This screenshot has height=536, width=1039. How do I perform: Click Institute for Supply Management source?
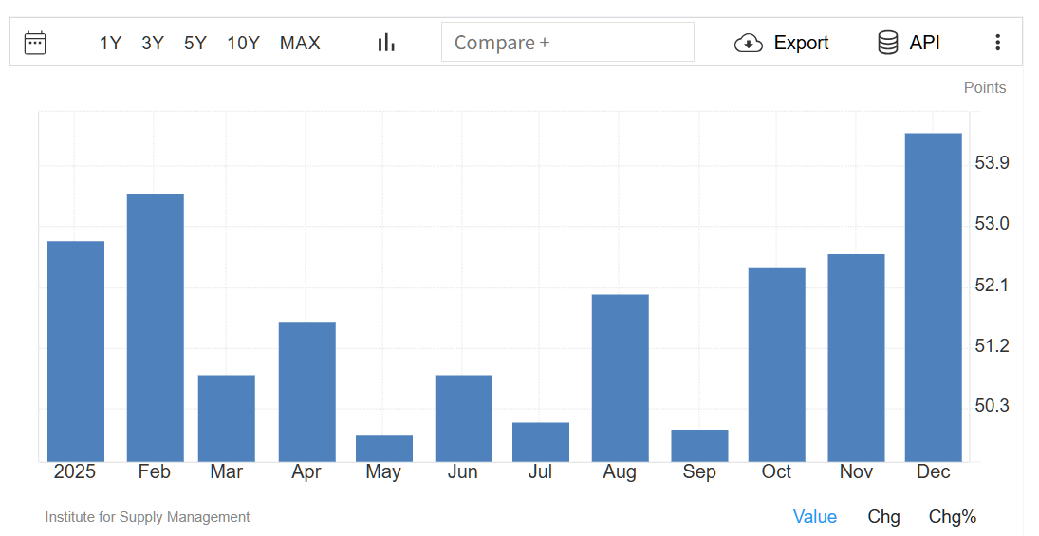147,517
